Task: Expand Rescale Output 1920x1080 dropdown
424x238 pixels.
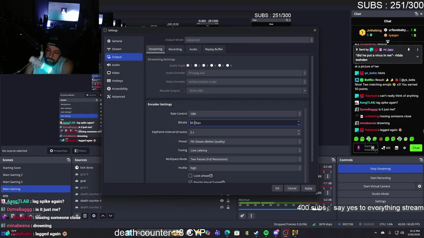Action: (x=247, y=91)
